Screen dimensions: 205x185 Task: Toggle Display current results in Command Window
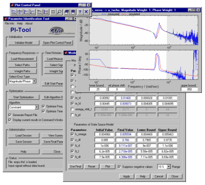tap(10, 120)
